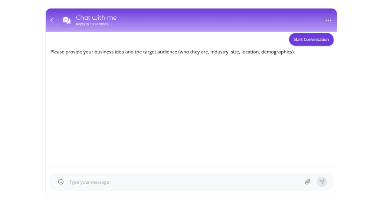Select the business idea prompt message
This screenshot has width=380, height=200.
pos(172,52)
